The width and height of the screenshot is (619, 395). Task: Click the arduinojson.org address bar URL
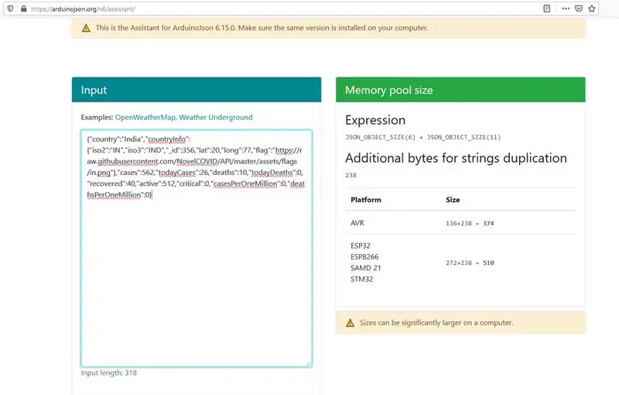coord(83,9)
